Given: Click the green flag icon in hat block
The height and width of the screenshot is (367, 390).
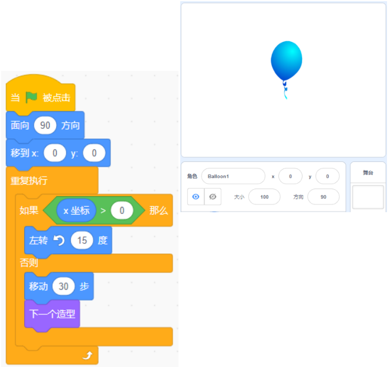Looking at the screenshot, I should (31, 98).
